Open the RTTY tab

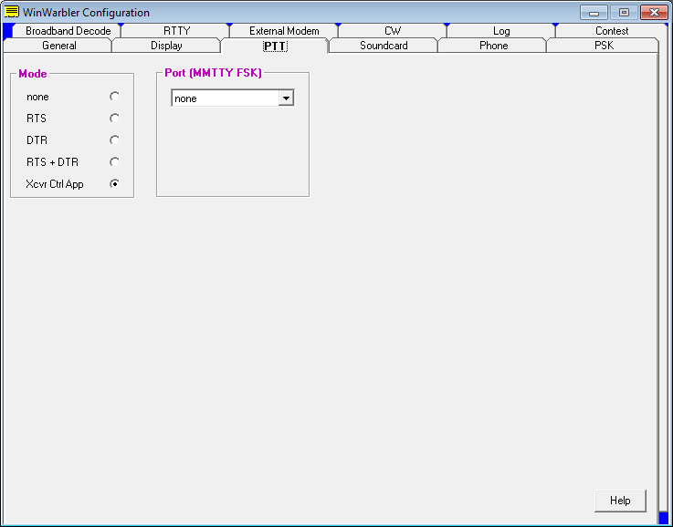(176, 31)
